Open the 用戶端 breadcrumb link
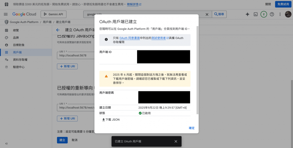This screenshot has height=148, width=293. click(47, 22)
